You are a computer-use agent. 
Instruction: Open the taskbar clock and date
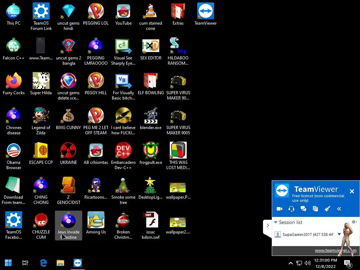[x=325, y=263]
